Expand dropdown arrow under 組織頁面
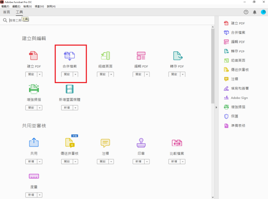This screenshot has height=199, width=268. pyautogui.click(x=111, y=74)
